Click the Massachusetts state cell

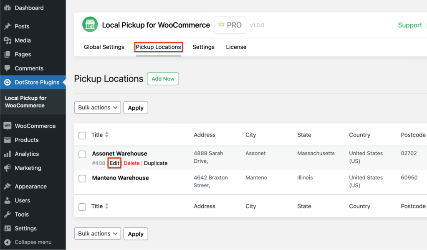tap(316, 153)
